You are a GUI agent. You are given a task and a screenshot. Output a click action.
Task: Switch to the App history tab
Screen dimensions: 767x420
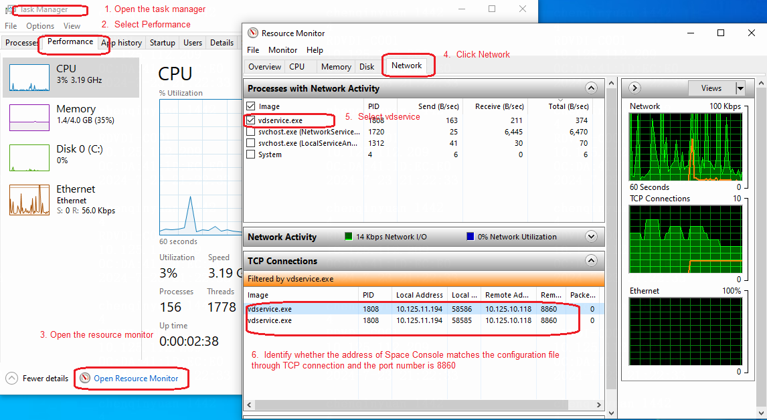[x=122, y=43]
